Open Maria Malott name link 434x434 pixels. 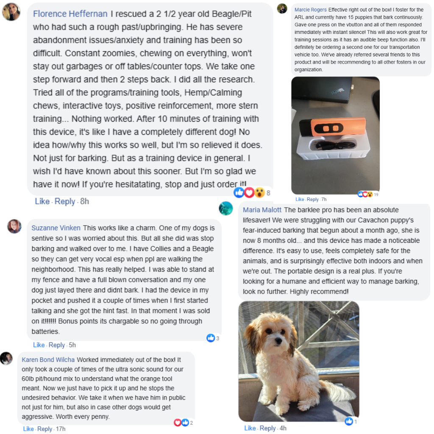point(262,210)
